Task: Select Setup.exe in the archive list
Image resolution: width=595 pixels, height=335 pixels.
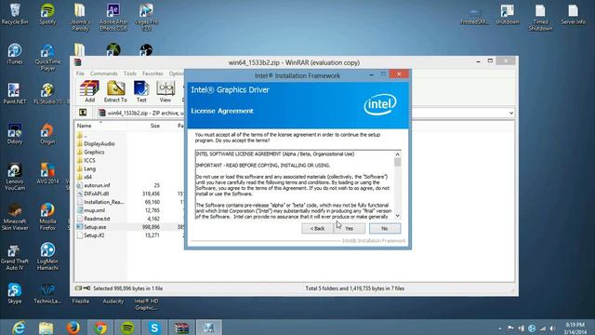Action: click(x=95, y=227)
